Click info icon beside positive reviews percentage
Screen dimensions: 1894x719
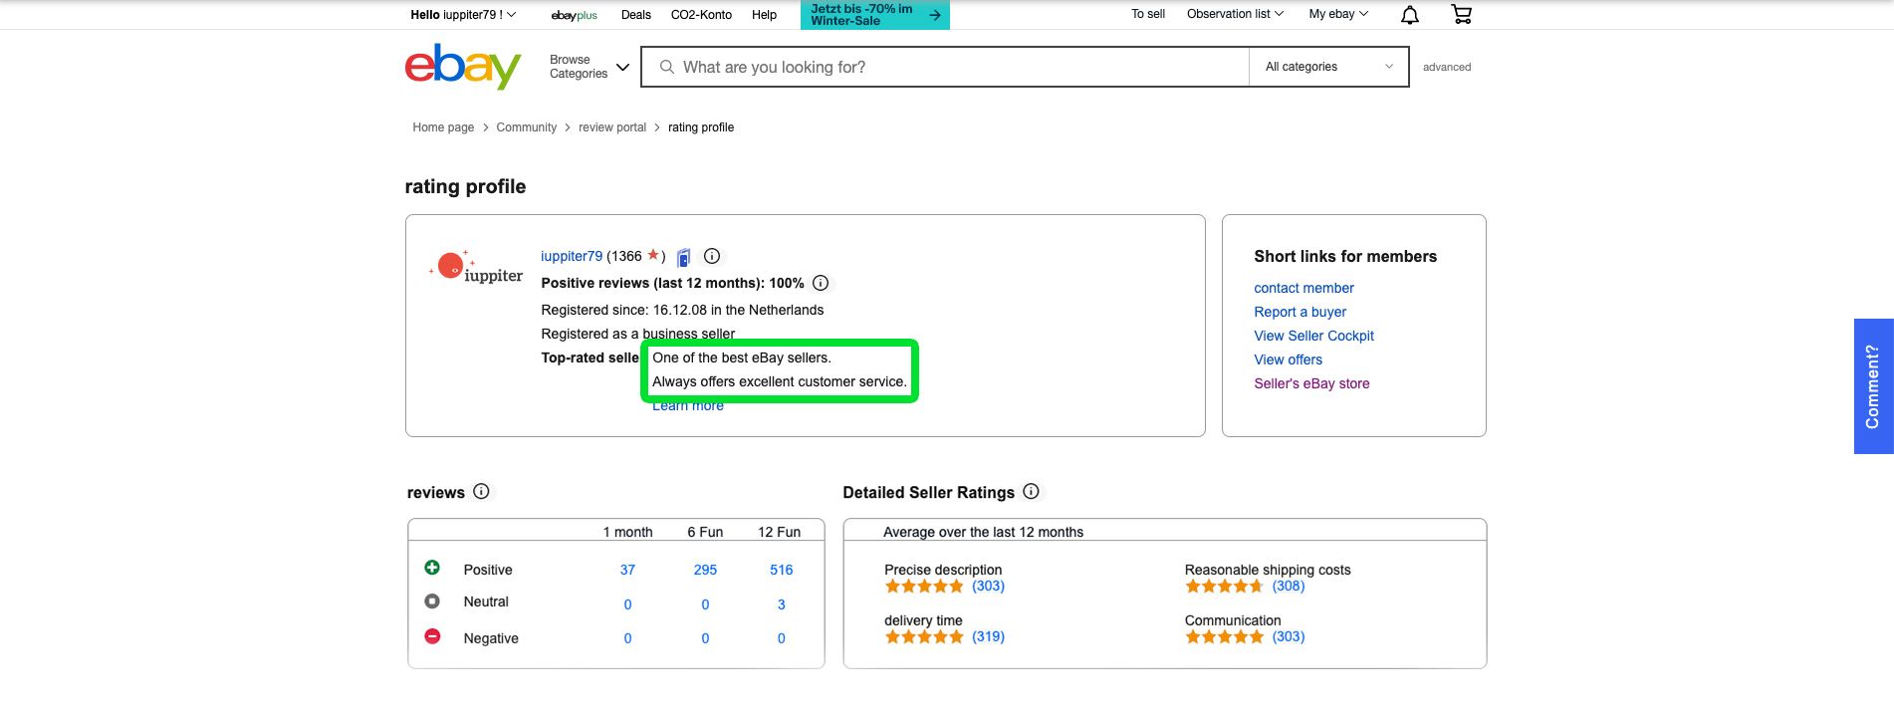point(821,283)
